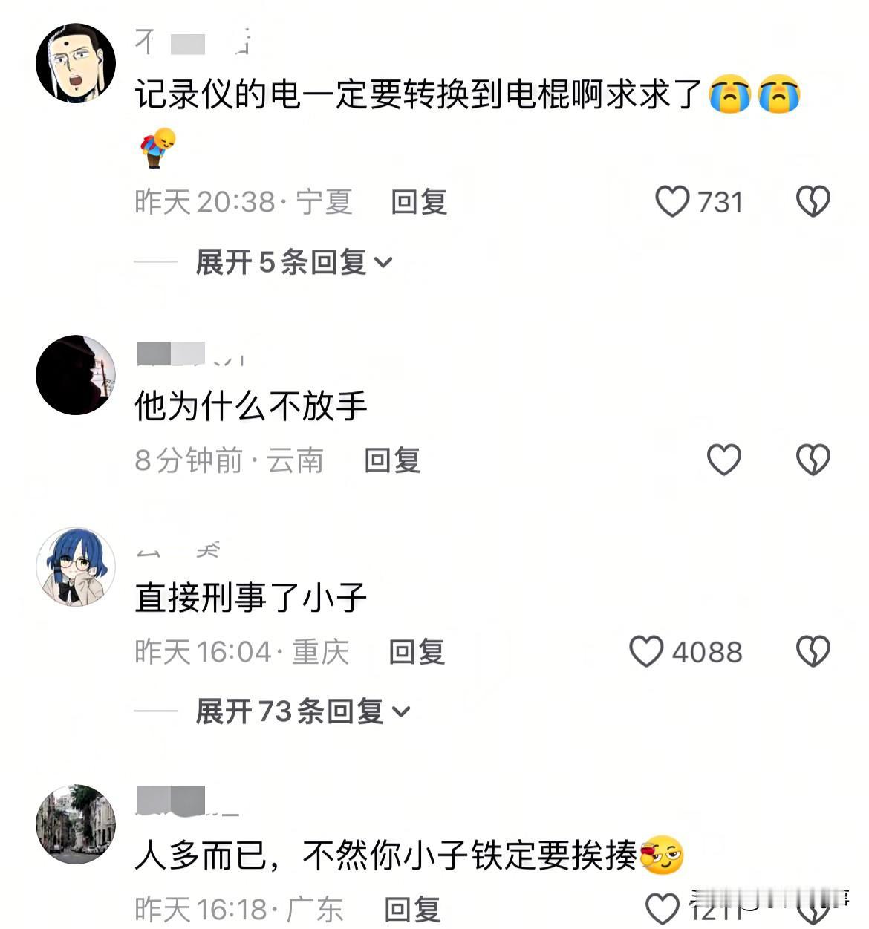Screen dimensions: 869x929
Task: Click the chevron next to 展开73条回复
Action: click(x=401, y=712)
